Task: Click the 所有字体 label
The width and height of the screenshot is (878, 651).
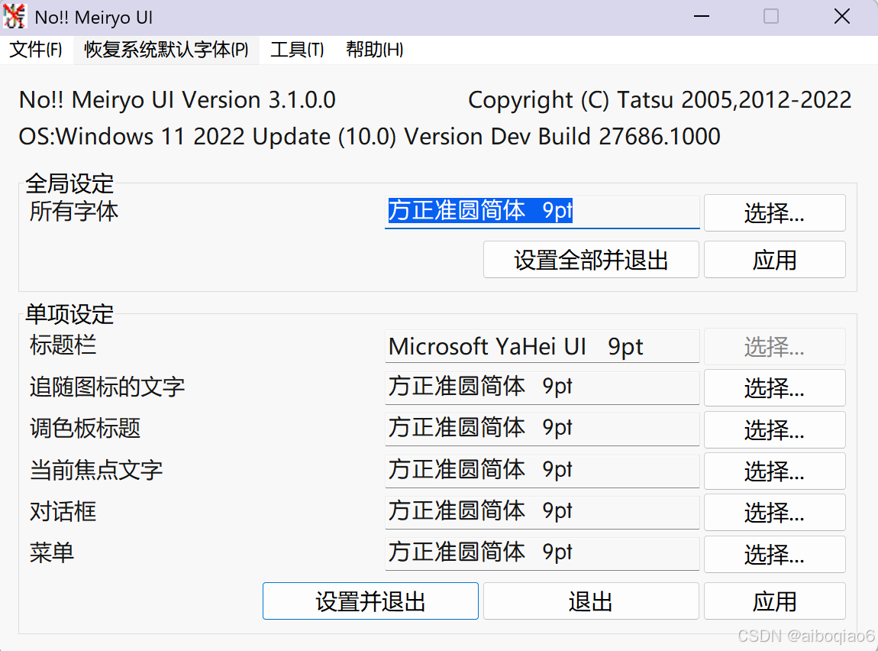Action: click(x=74, y=212)
